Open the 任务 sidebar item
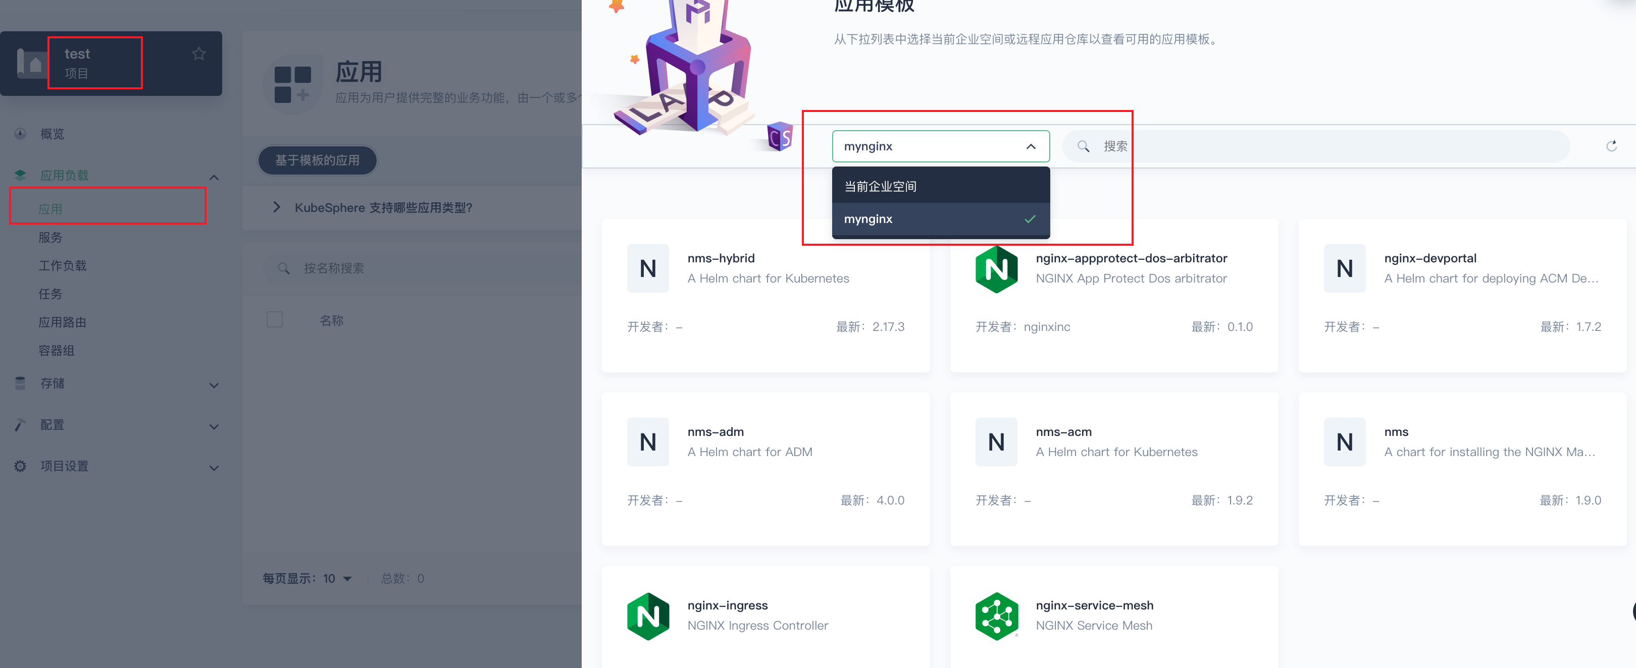This screenshot has height=668, width=1636. 50,294
